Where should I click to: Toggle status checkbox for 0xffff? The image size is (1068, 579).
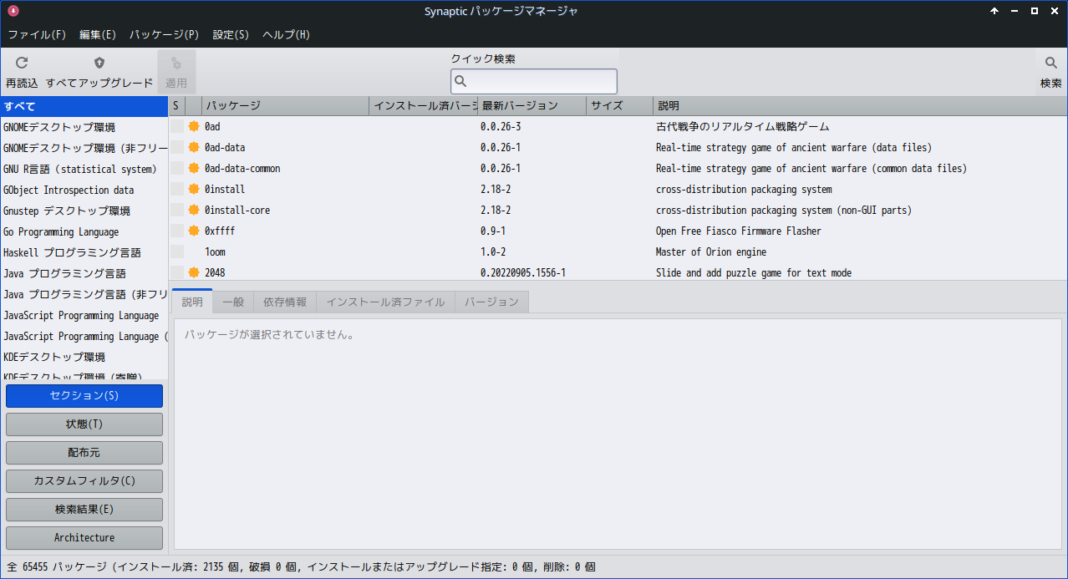coord(177,231)
